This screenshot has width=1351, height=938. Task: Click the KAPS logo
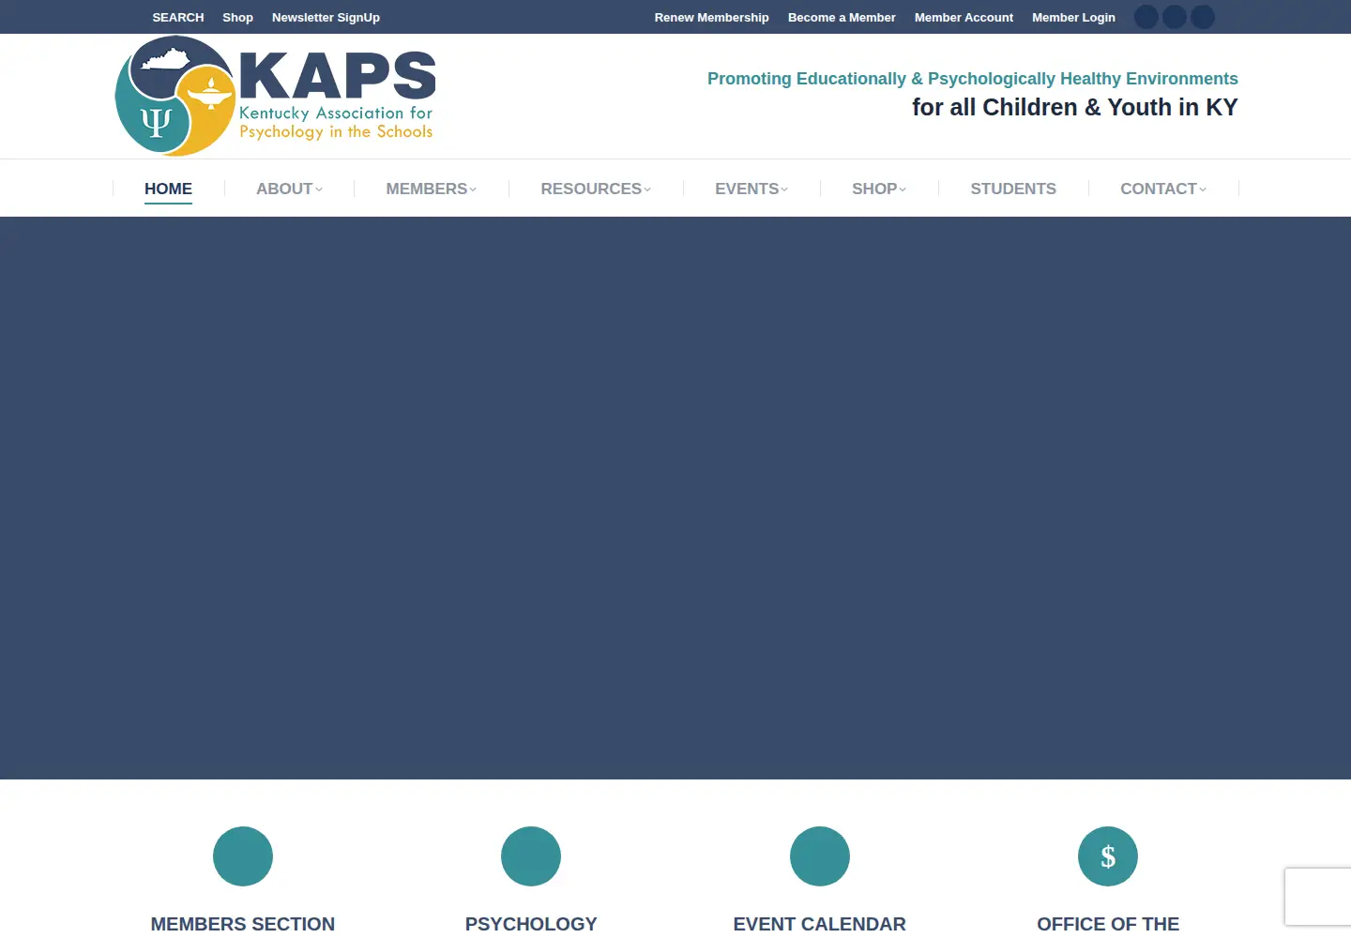(275, 96)
